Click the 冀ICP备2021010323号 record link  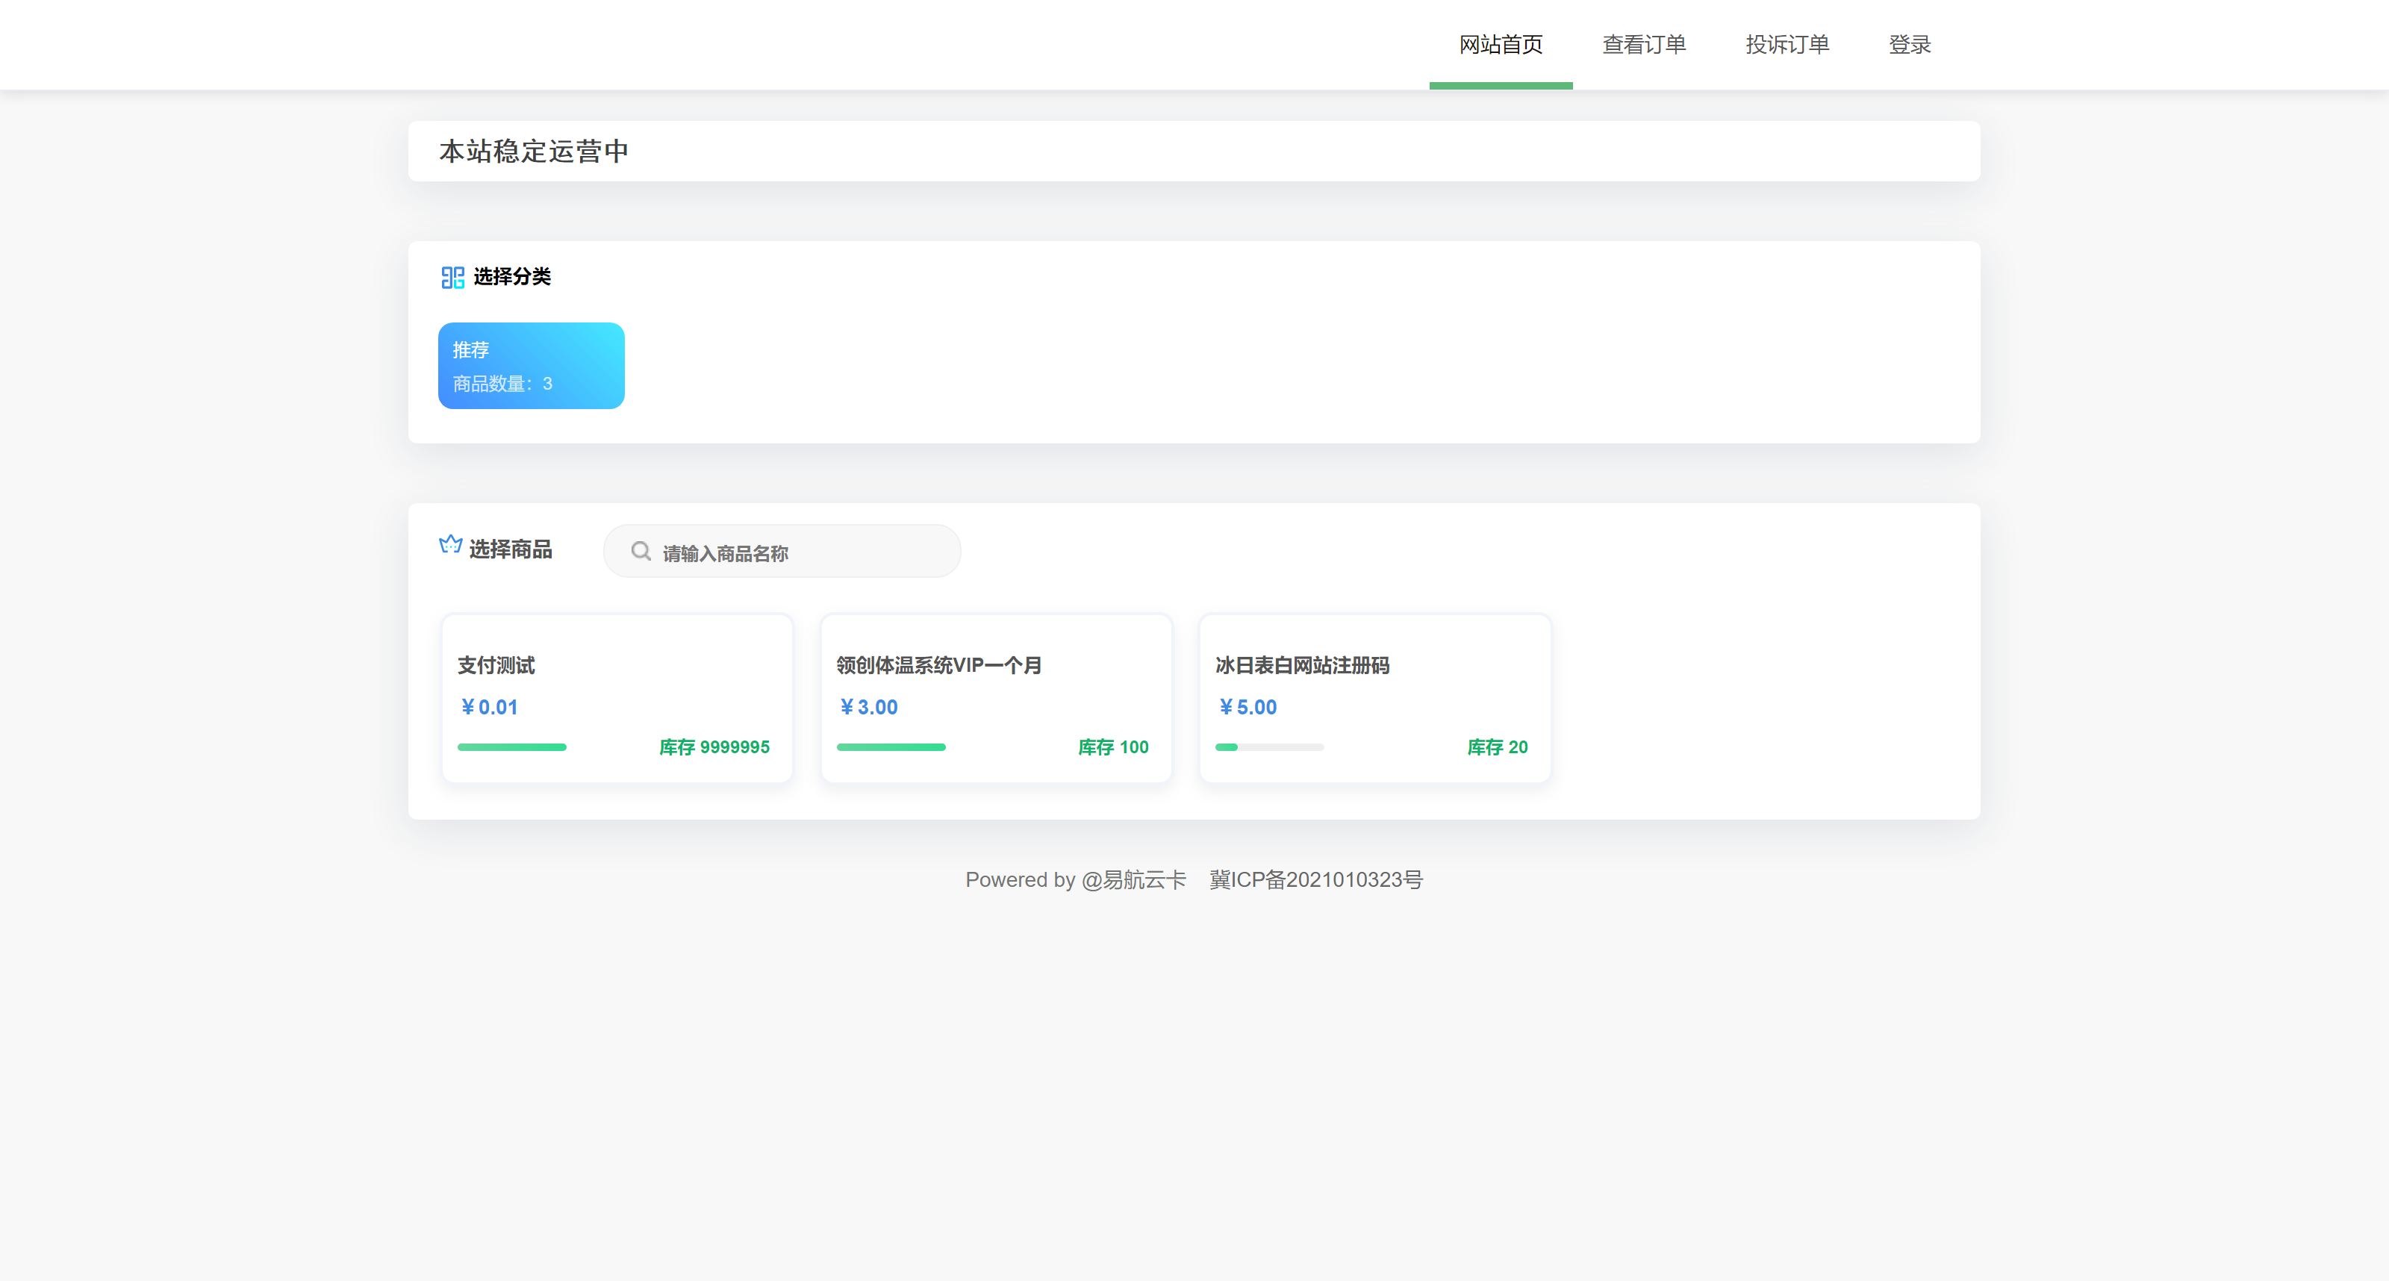coord(1316,879)
